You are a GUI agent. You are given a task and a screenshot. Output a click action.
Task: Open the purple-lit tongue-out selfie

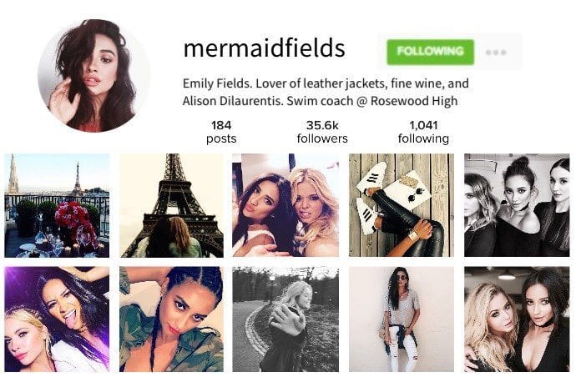[57, 319]
